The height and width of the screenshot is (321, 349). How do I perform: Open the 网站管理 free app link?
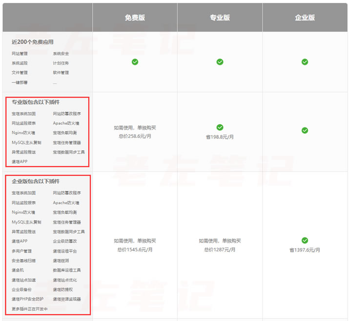[20, 54]
